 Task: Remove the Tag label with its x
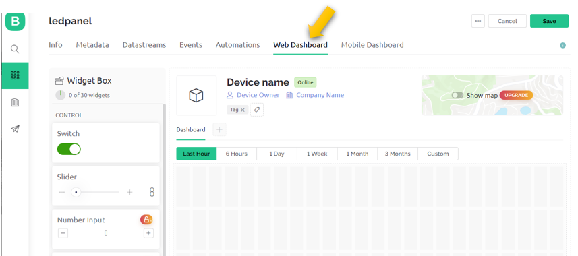(242, 110)
